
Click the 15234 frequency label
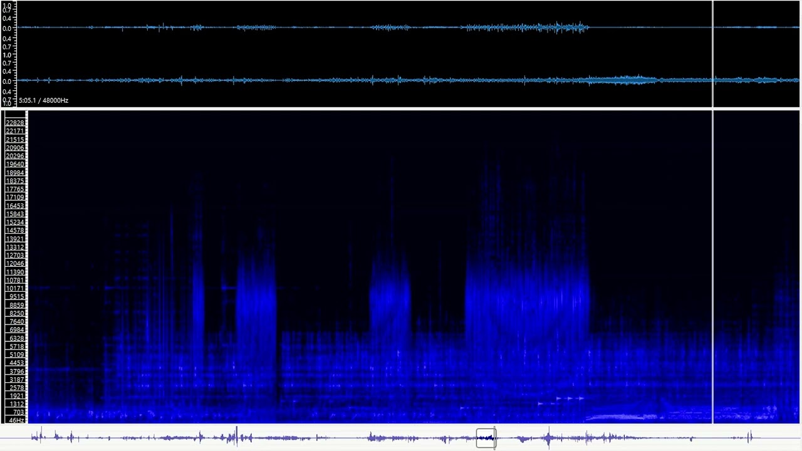(x=15, y=222)
